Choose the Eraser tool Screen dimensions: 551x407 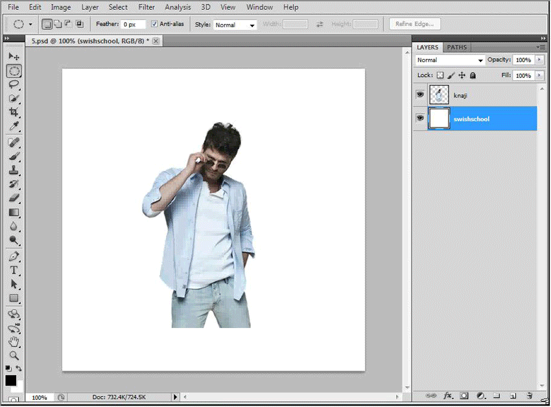(x=14, y=198)
